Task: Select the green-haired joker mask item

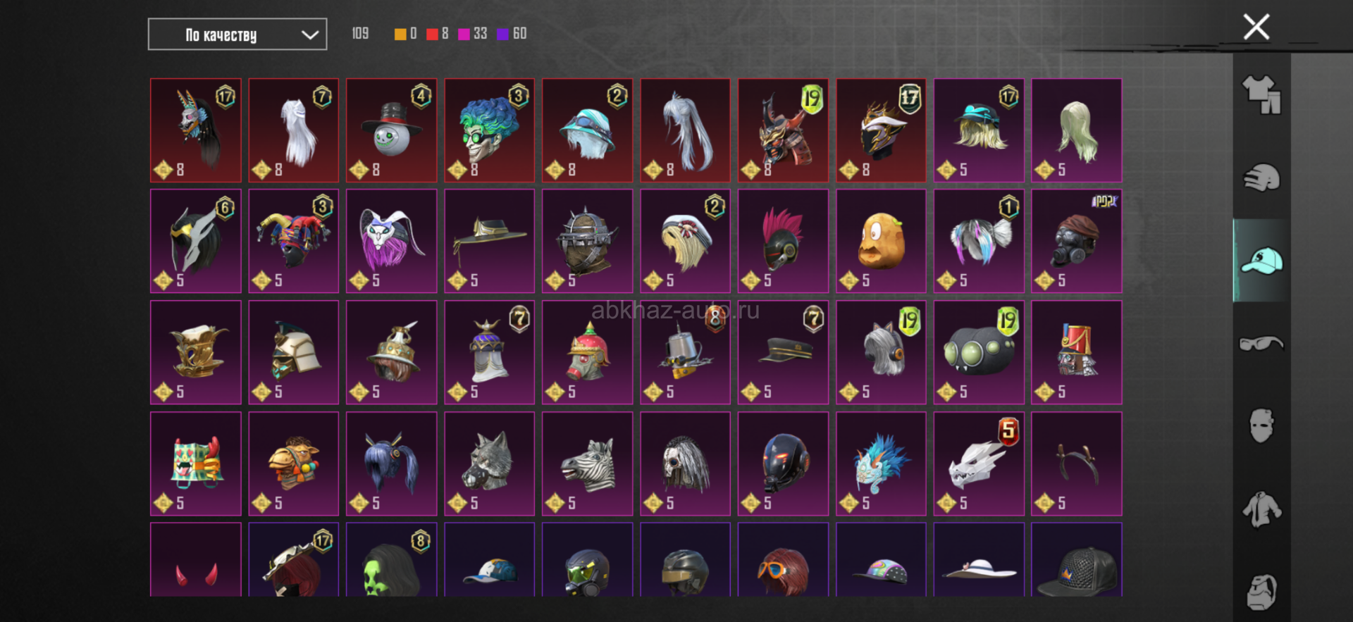Action: (490, 130)
